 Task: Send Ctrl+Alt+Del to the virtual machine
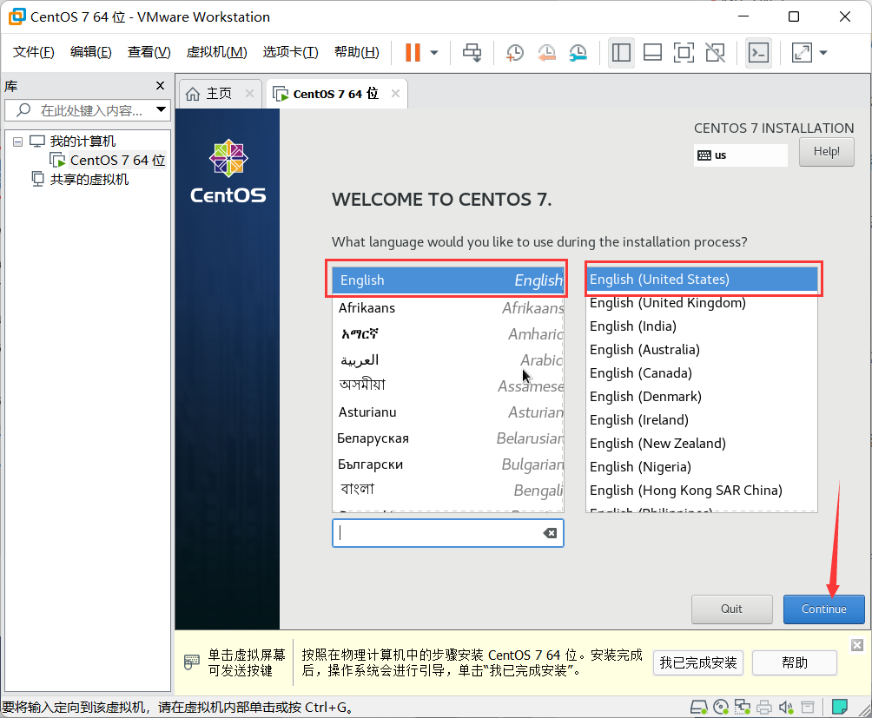point(472,52)
